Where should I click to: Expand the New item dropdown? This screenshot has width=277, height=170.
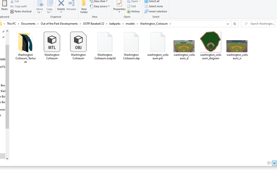[100, 2]
